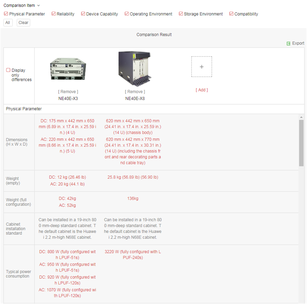The height and width of the screenshot is (304, 307).
Task: Click the Export link text
Action: (x=298, y=43)
